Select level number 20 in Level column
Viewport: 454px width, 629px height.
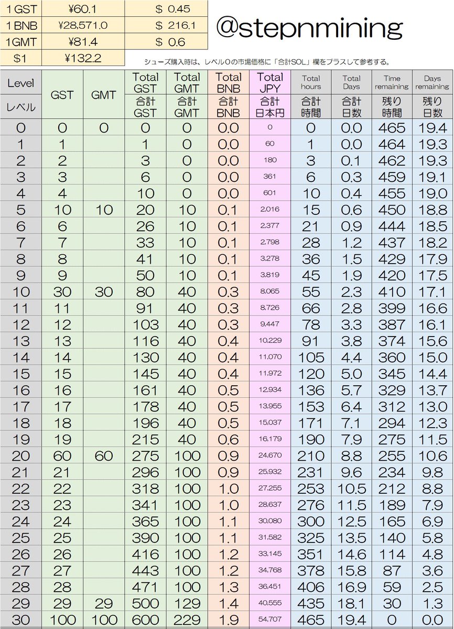click(x=21, y=456)
